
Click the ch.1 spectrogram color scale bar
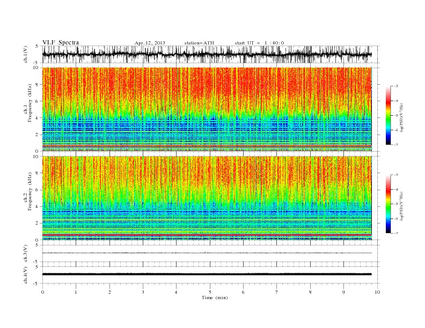click(388, 115)
